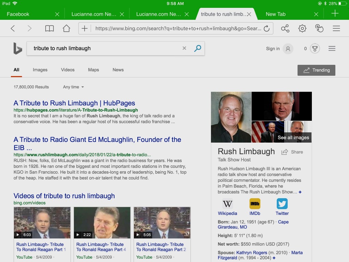
Task: Tap the plus icon in the address bar
Action: click(x=85, y=28)
